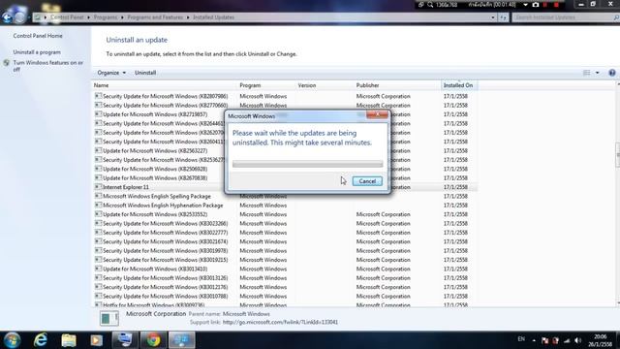620x349 pixels.
Task: Select Microsoft Windows English Hyphenation Package row
Action: click(285, 206)
